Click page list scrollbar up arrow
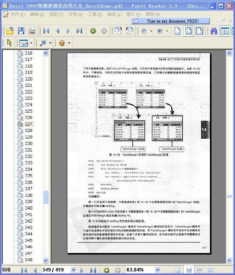Viewport: 235px width, 275px height. [x=45, y=53]
